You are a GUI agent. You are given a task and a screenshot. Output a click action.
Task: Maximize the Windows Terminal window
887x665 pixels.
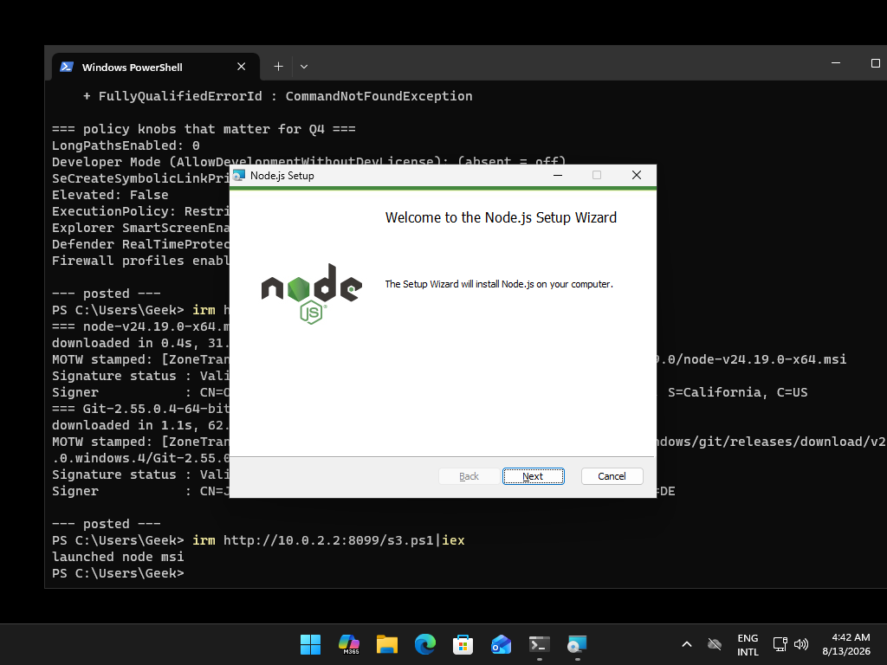(x=875, y=62)
